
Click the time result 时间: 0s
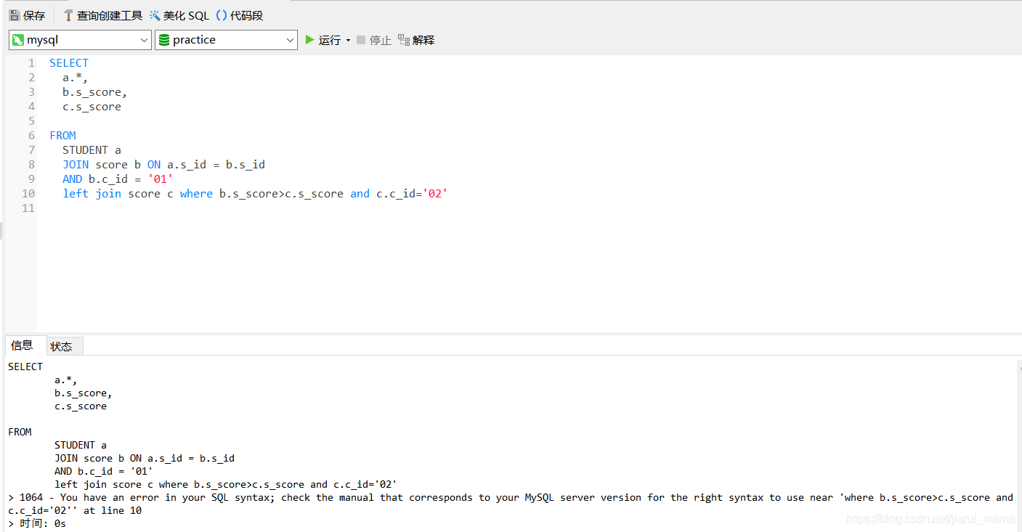[x=37, y=523]
